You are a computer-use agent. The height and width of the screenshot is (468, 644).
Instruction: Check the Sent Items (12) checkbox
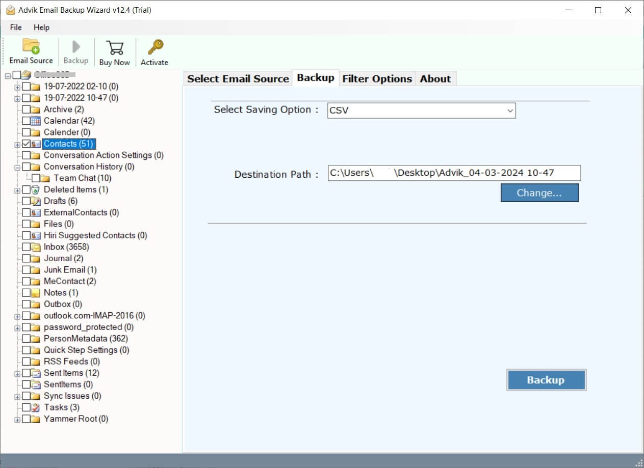(27, 373)
